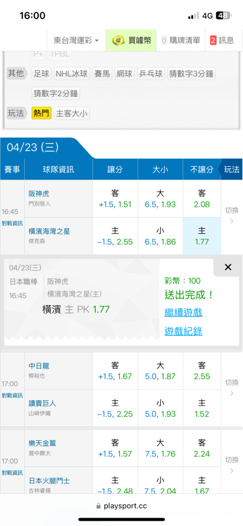Pick 樂天 客 2.24 moneyline

tap(202, 448)
